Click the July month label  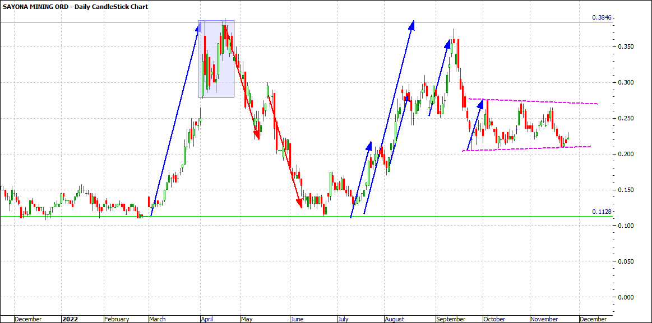coord(343,319)
